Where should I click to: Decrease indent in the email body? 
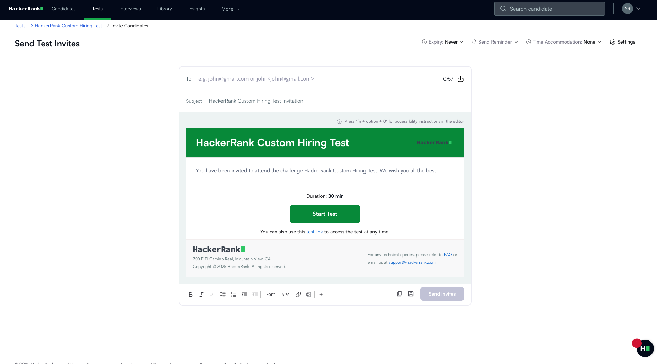(255, 295)
